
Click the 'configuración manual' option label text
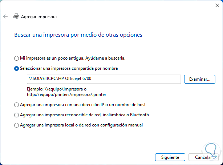point(119,125)
